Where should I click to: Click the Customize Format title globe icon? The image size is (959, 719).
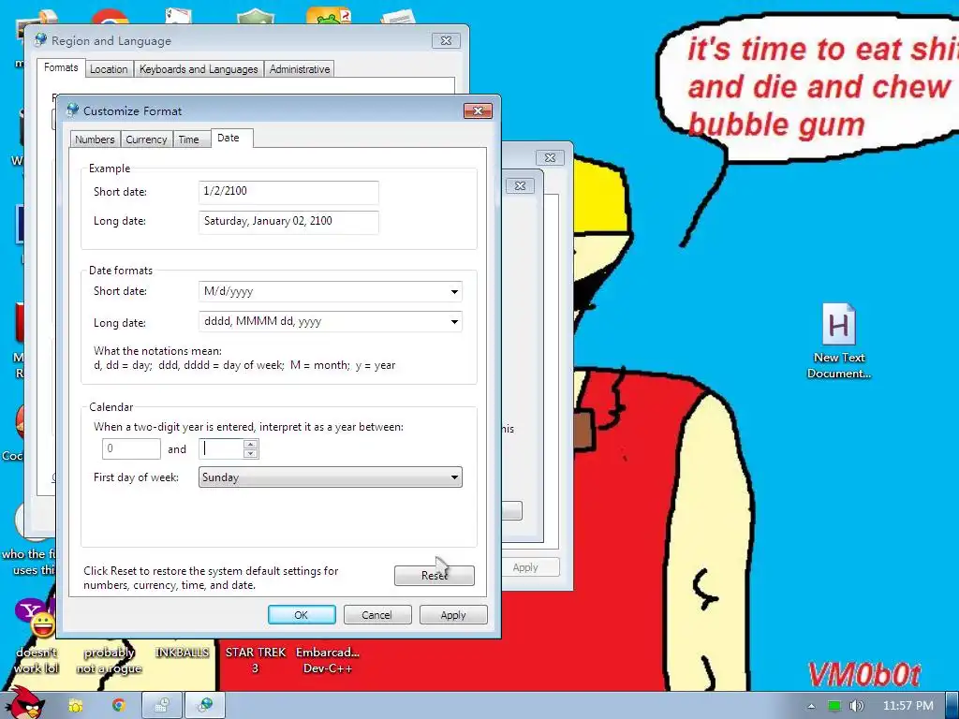click(x=73, y=110)
